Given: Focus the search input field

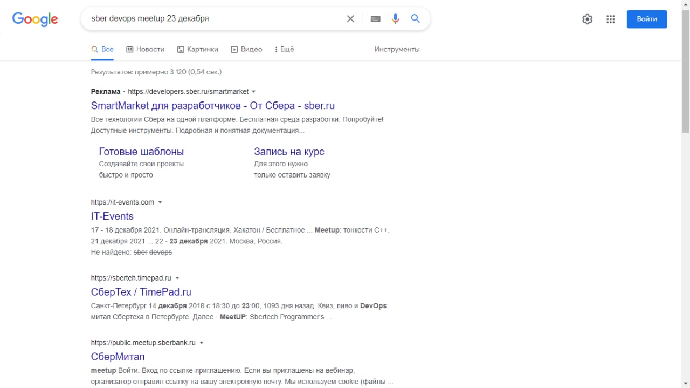Looking at the screenshot, I should pyautogui.click(x=216, y=19).
